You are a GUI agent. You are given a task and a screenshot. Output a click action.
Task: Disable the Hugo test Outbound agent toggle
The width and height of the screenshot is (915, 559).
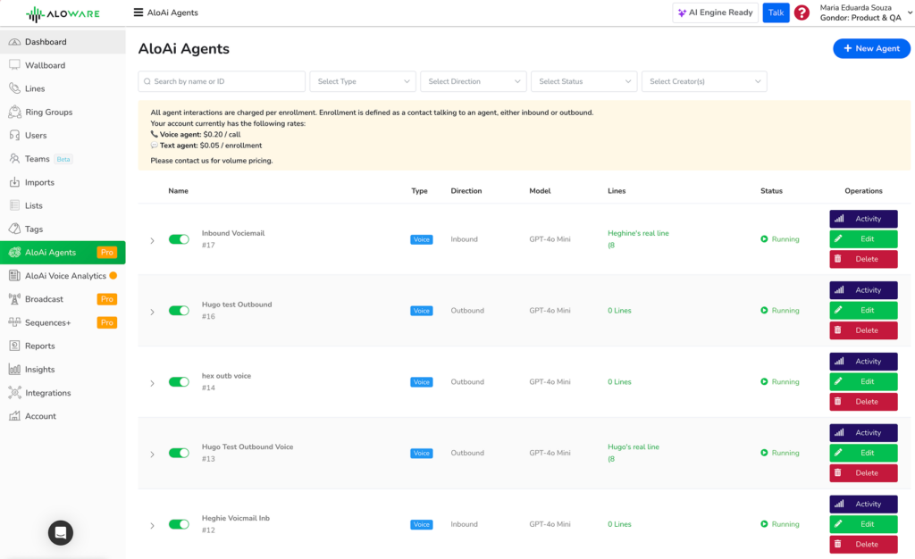(179, 311)
